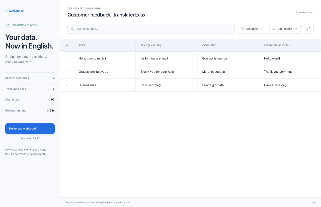Viewport: 321px width, 207px height.
Task: Click the download arrow icon on the button
Action: pyautogui.click(x=50, y=128)
